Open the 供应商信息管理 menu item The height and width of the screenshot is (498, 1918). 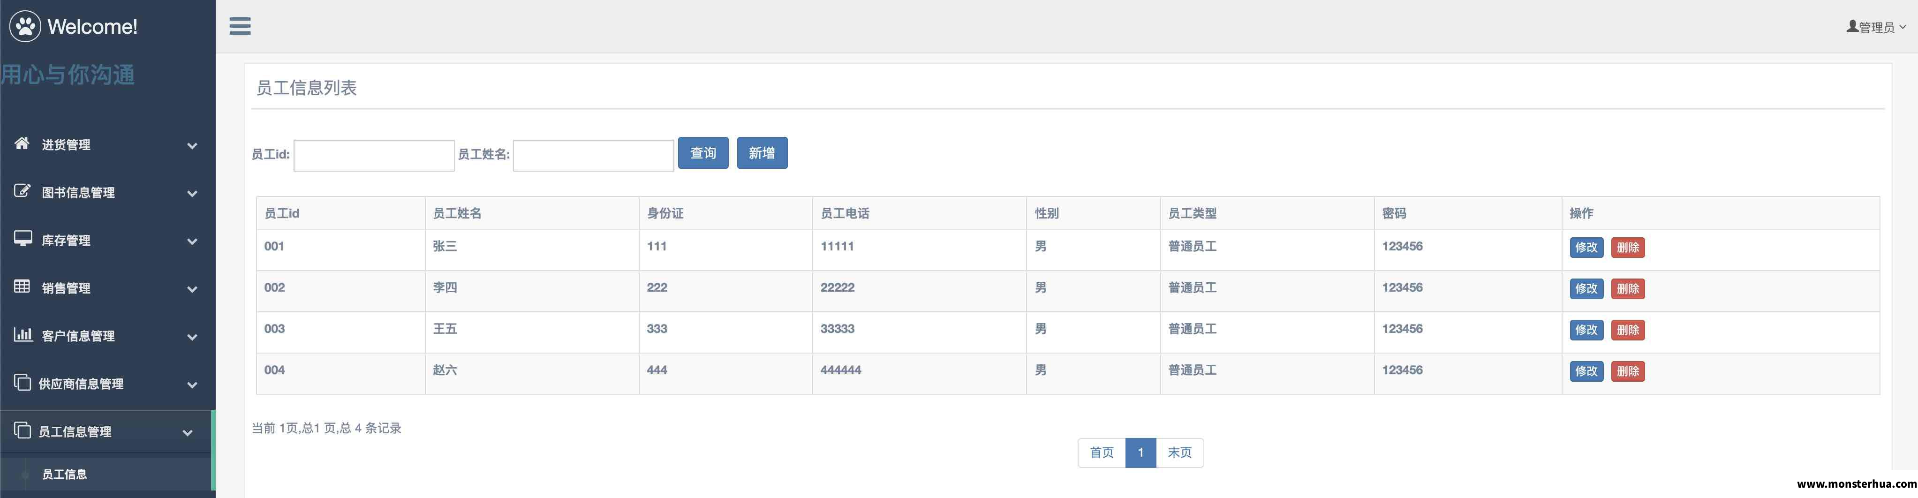coord(107,384)
